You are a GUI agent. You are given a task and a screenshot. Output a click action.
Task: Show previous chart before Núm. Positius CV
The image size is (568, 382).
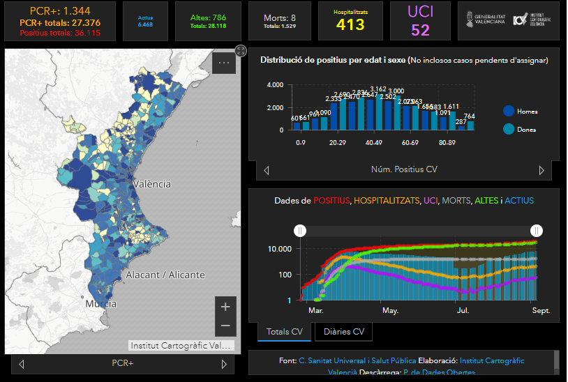[x=267, y=170]
